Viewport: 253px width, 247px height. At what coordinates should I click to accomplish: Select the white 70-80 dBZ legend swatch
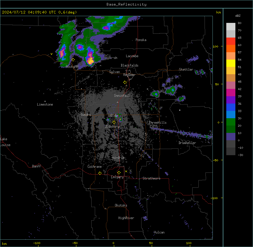[231, 27]
